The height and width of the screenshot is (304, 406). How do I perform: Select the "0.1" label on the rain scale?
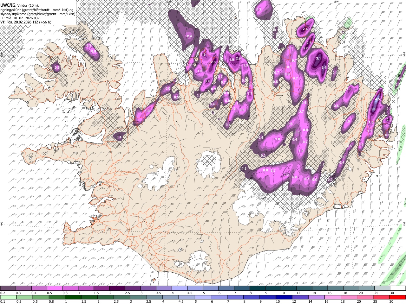[x=3, y=302]
